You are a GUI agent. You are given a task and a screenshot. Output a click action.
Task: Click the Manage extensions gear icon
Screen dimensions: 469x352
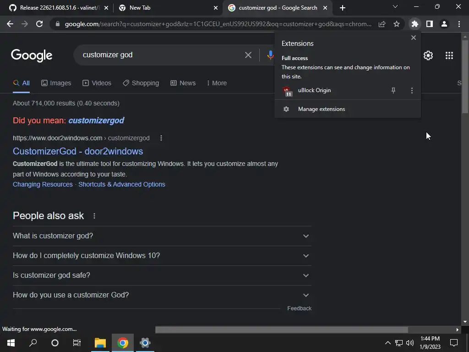coord(286,109)
